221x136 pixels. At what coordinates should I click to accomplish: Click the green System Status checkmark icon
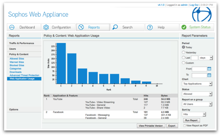(x=184, y=27)
